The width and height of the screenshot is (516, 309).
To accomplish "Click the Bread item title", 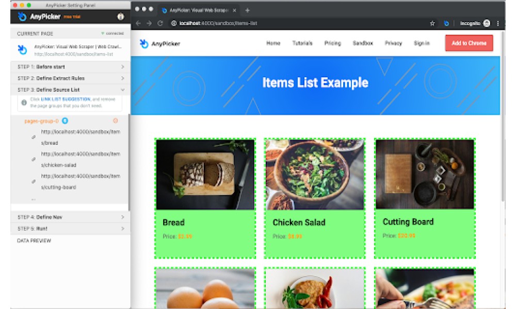I will coord(173,222).
